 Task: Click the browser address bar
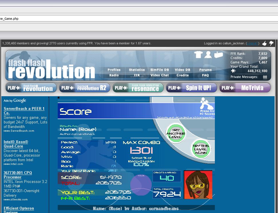[x=139, y=19]
